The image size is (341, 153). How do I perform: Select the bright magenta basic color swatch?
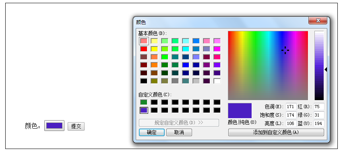(217, 49)
